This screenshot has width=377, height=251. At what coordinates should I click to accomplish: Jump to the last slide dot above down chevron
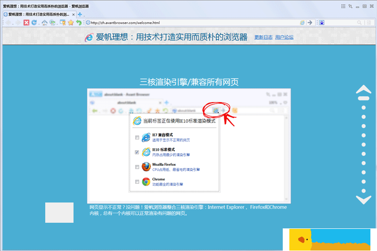click(363, 191)
